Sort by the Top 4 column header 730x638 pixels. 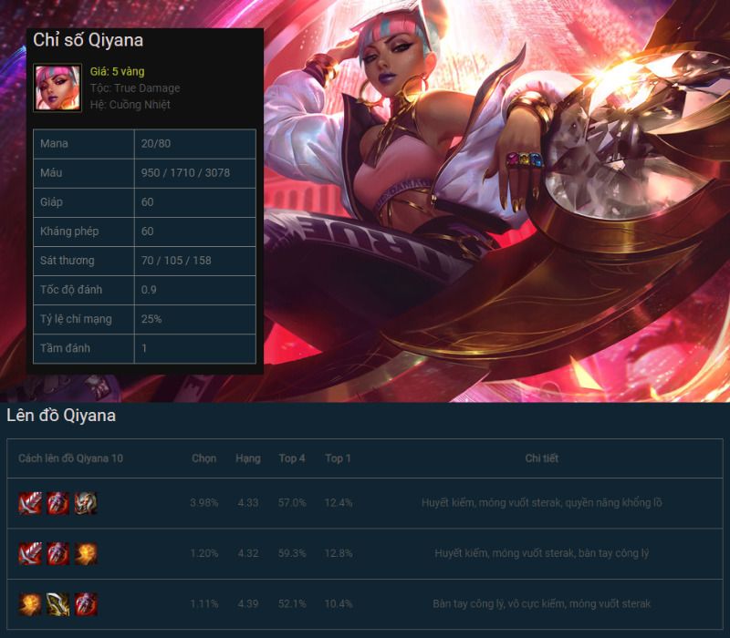[x=292, y=458]
